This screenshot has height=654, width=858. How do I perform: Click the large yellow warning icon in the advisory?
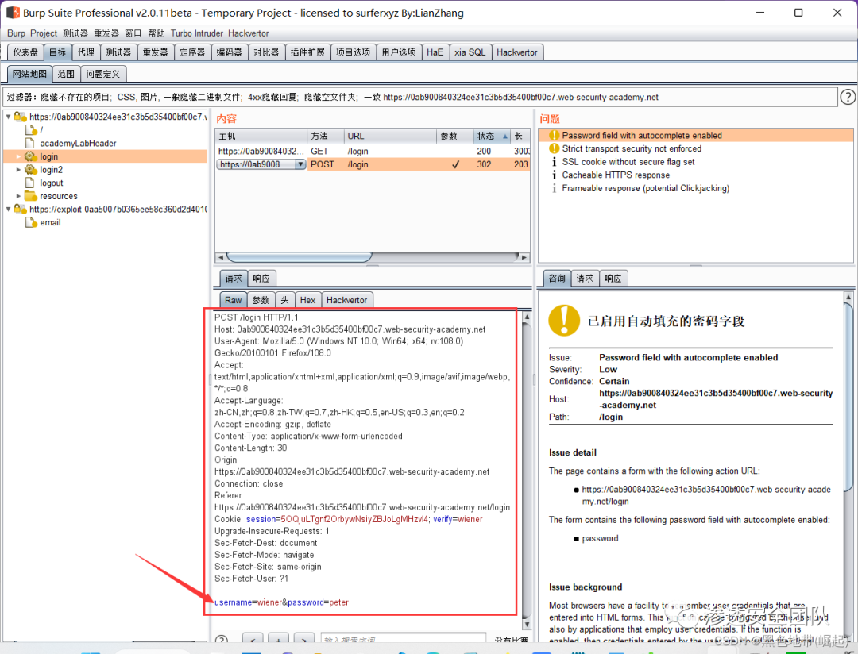pos(564,321)
